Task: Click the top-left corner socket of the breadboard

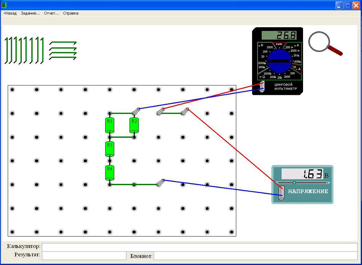Action: [12, 90]
